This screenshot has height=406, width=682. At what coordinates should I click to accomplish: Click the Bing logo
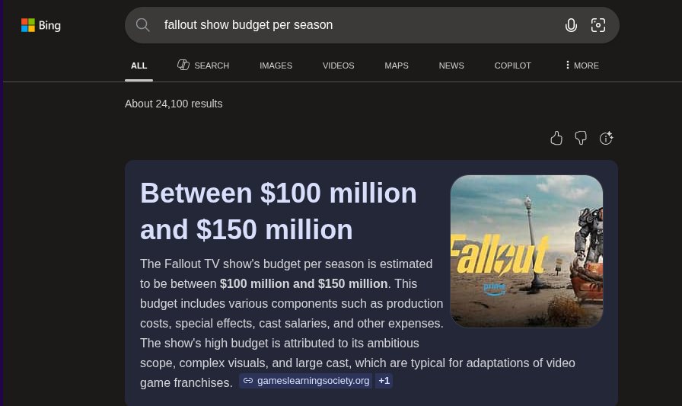tap(41, 25)
